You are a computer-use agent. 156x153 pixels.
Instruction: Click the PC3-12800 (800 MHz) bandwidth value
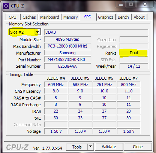pos(67,46)
